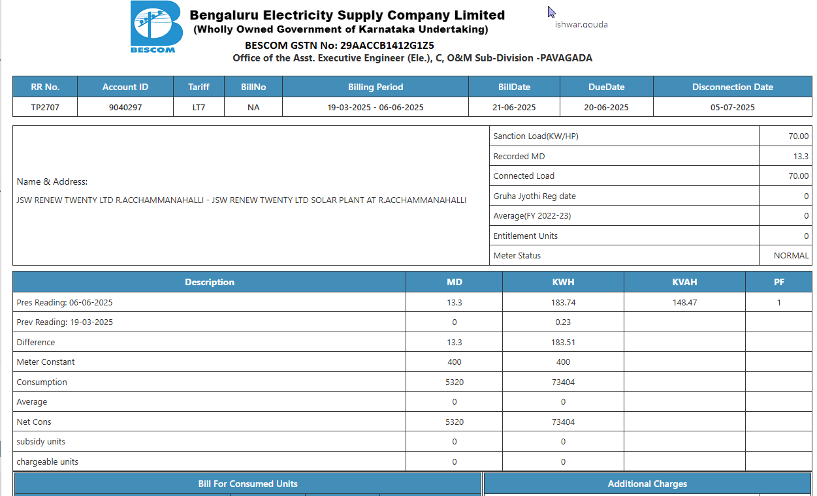The image size is (817, 496).
Task: Click the Billing Period column header
Action: point(376,87)
